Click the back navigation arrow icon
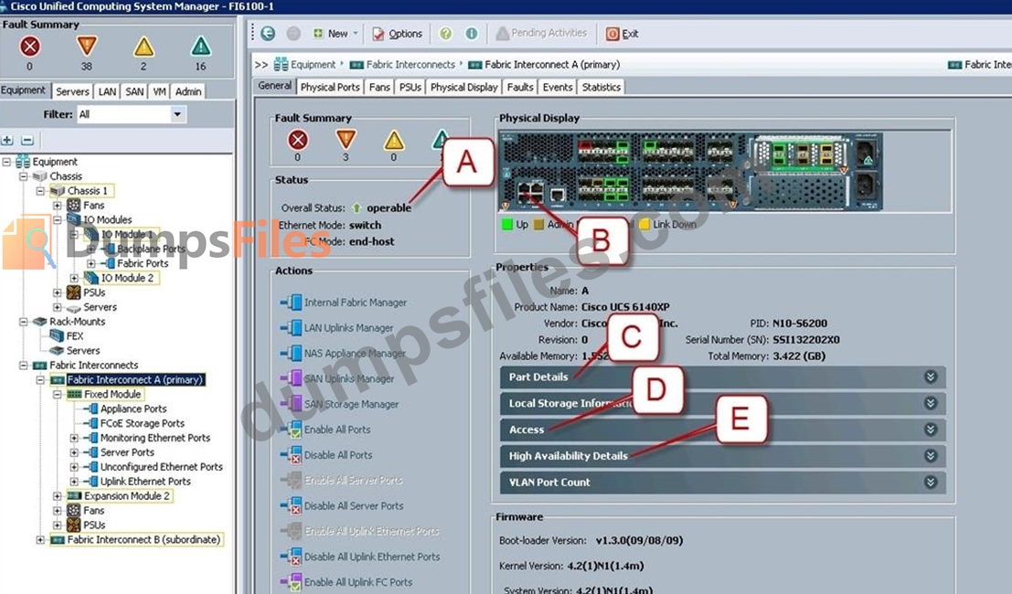The height and width of the screenshot is (594, 1012). (267, 34)
